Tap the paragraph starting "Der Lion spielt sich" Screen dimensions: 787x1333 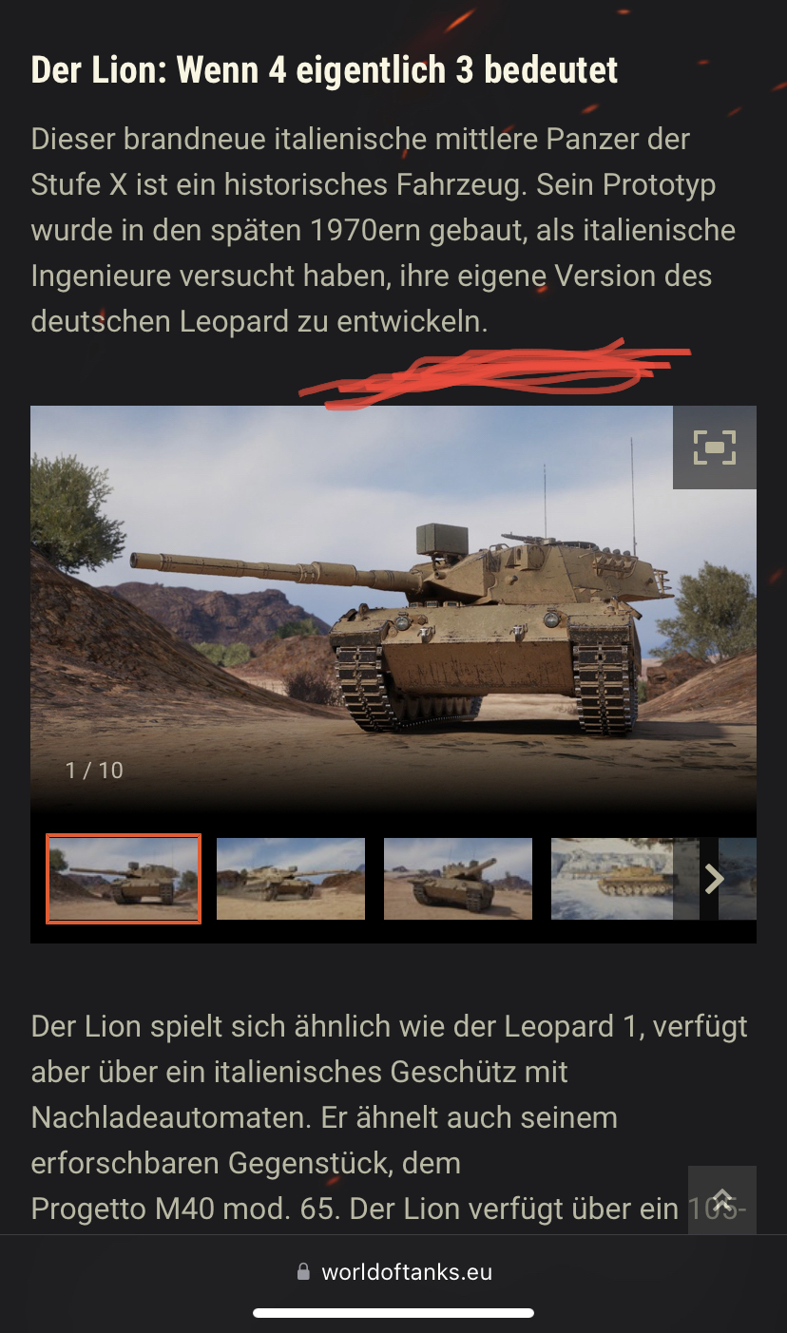click(390, 1117)
